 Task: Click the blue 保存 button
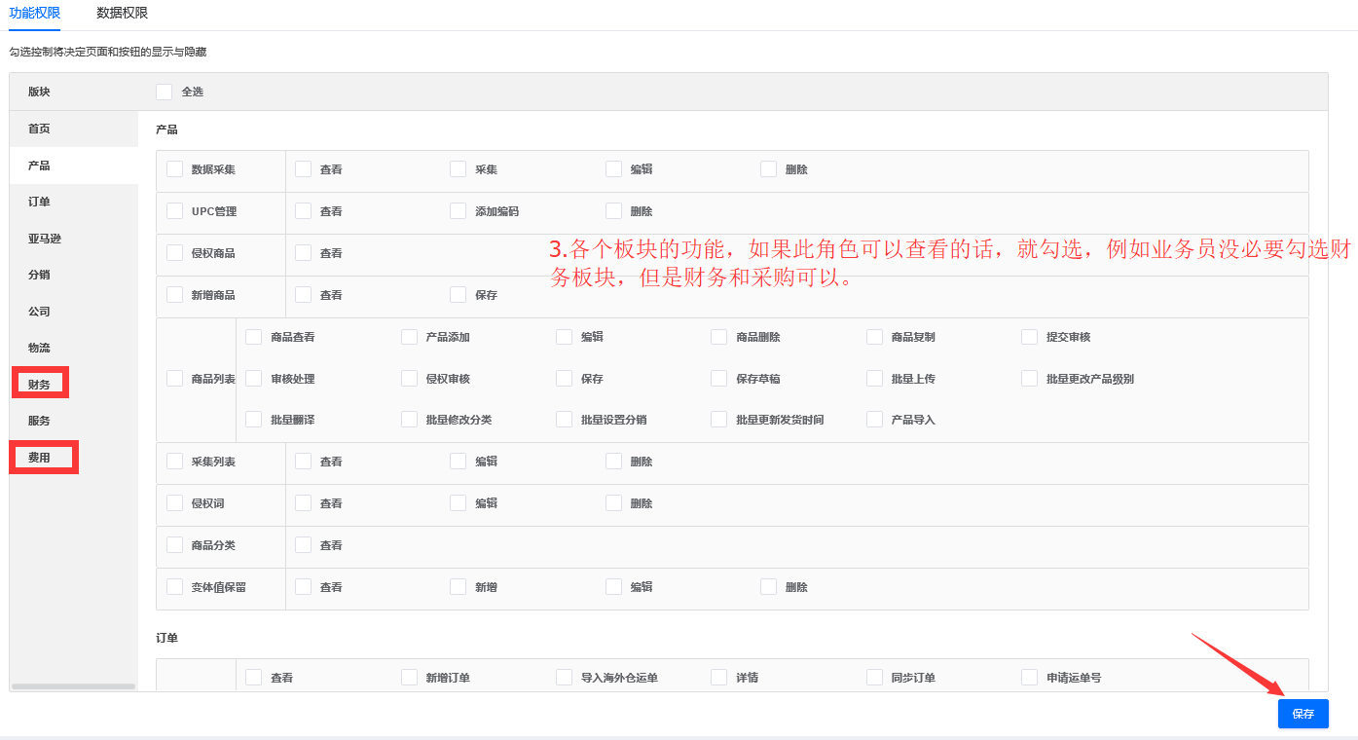pos(1303,714)
